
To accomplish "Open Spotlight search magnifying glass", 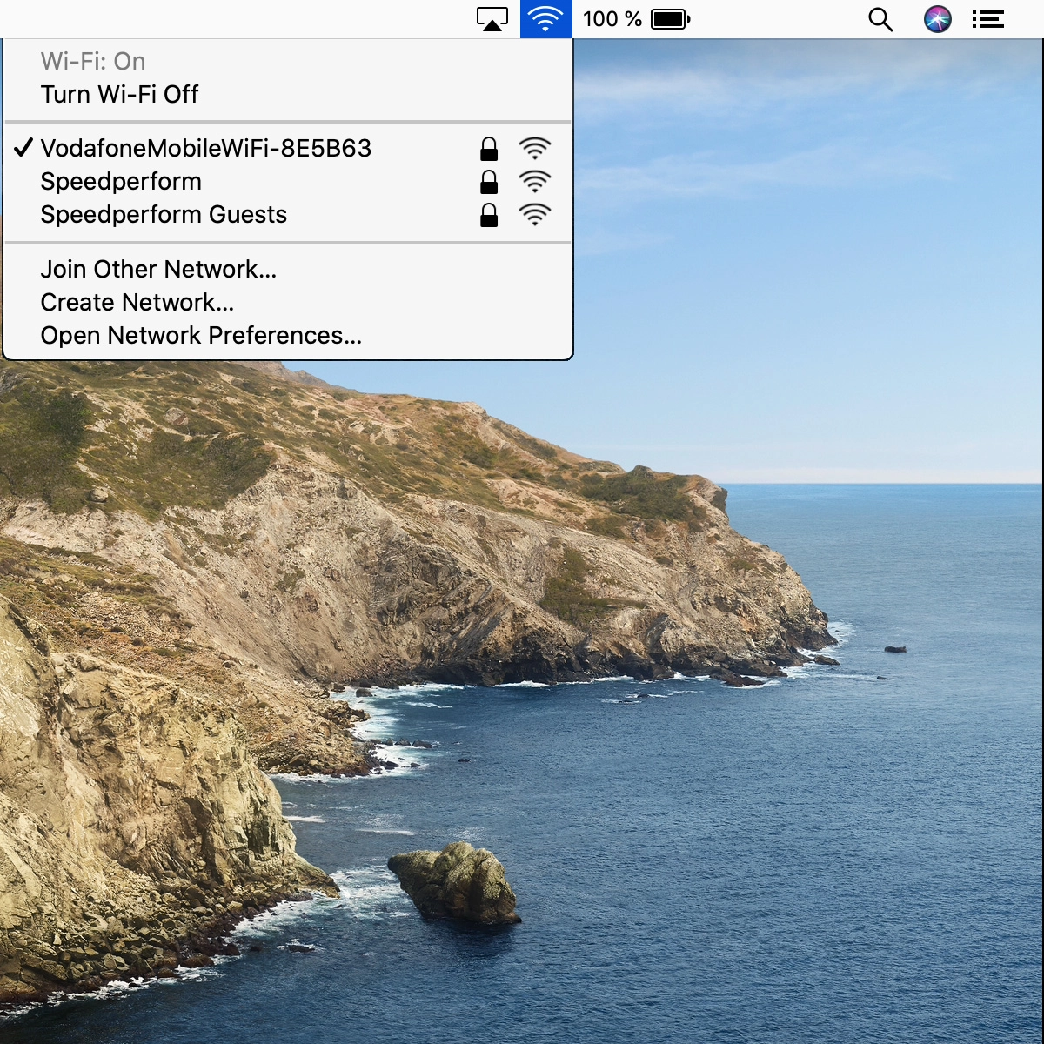I will (x=880, y=19).
